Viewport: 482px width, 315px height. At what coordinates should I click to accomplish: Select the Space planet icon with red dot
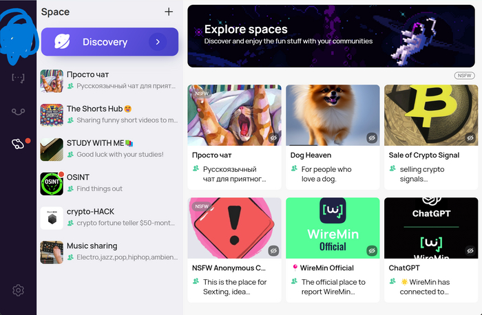point(18,144)
